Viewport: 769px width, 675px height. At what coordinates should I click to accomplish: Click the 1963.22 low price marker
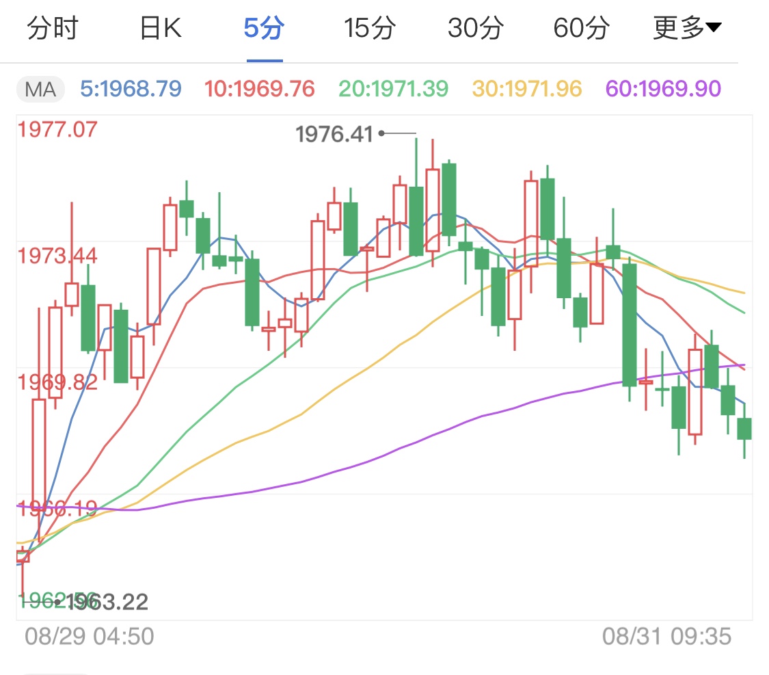pyautogui.click(x=108, y=602)
